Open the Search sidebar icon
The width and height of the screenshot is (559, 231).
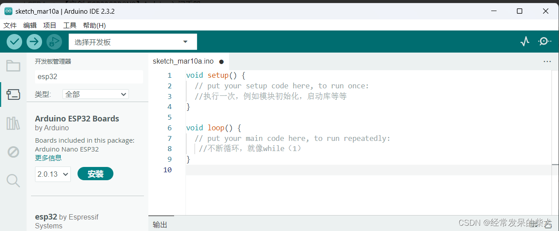13,180
